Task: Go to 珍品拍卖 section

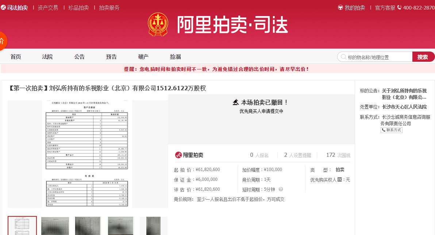Action: point(78,8)
